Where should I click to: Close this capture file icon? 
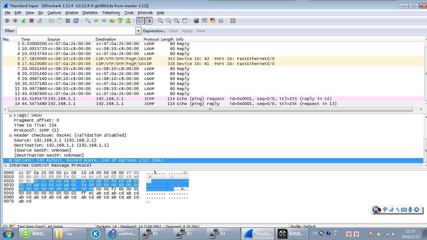(x=68, y=21)
